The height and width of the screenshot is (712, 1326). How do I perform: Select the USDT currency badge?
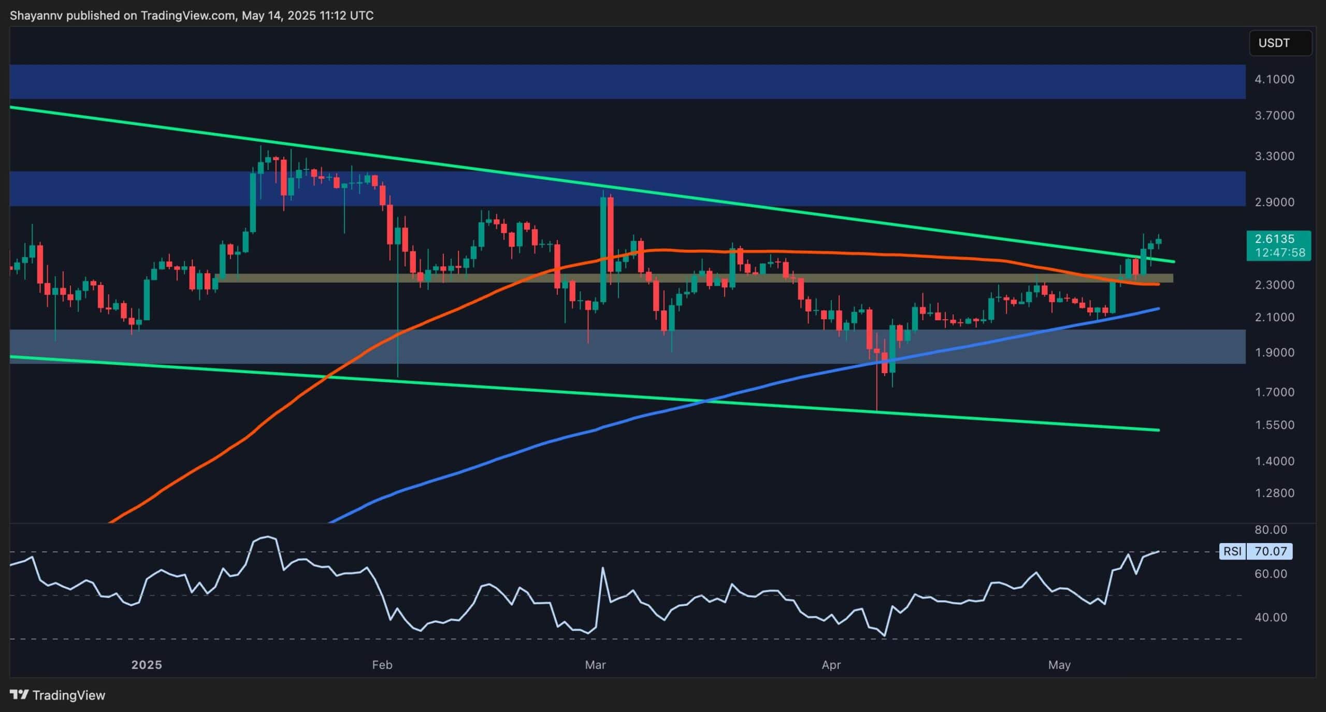[x=1280, y=43]
